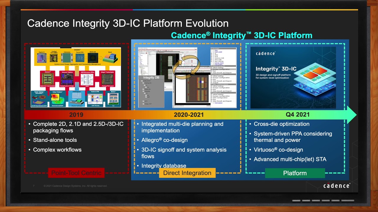Open the Design Stack link
Screen dimensions: 378x212
coord(219,63)
